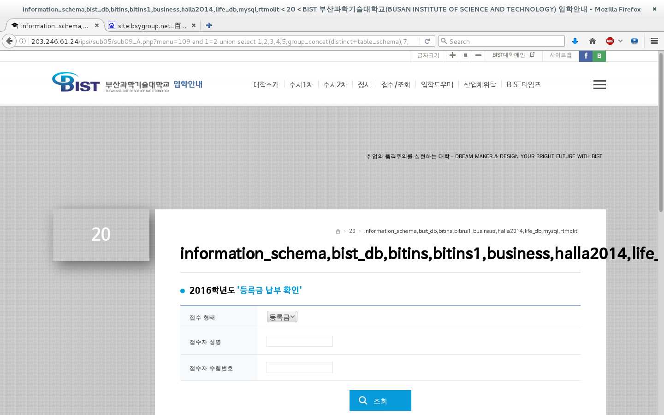Select the information_schema browser tab
This screenshot has height=415, width=664.
point(54,25)
